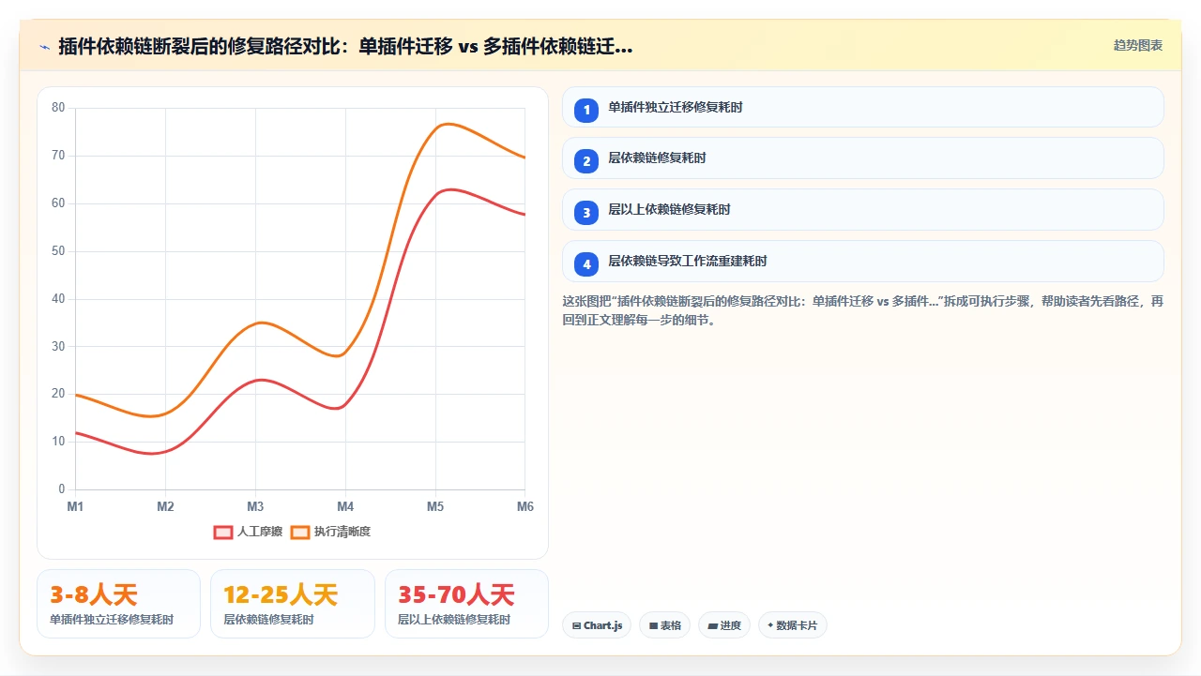Select the 表格 tag
This screenshot has height=676, width=1201.
[664, 625]
